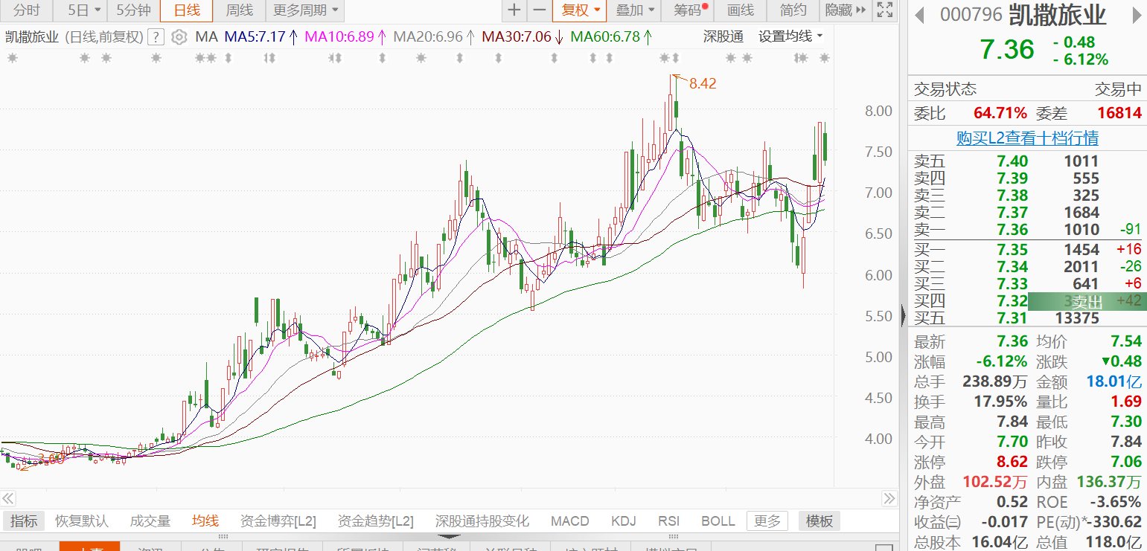Toggle fullscreen chart with the expand icon

point(884,10)
